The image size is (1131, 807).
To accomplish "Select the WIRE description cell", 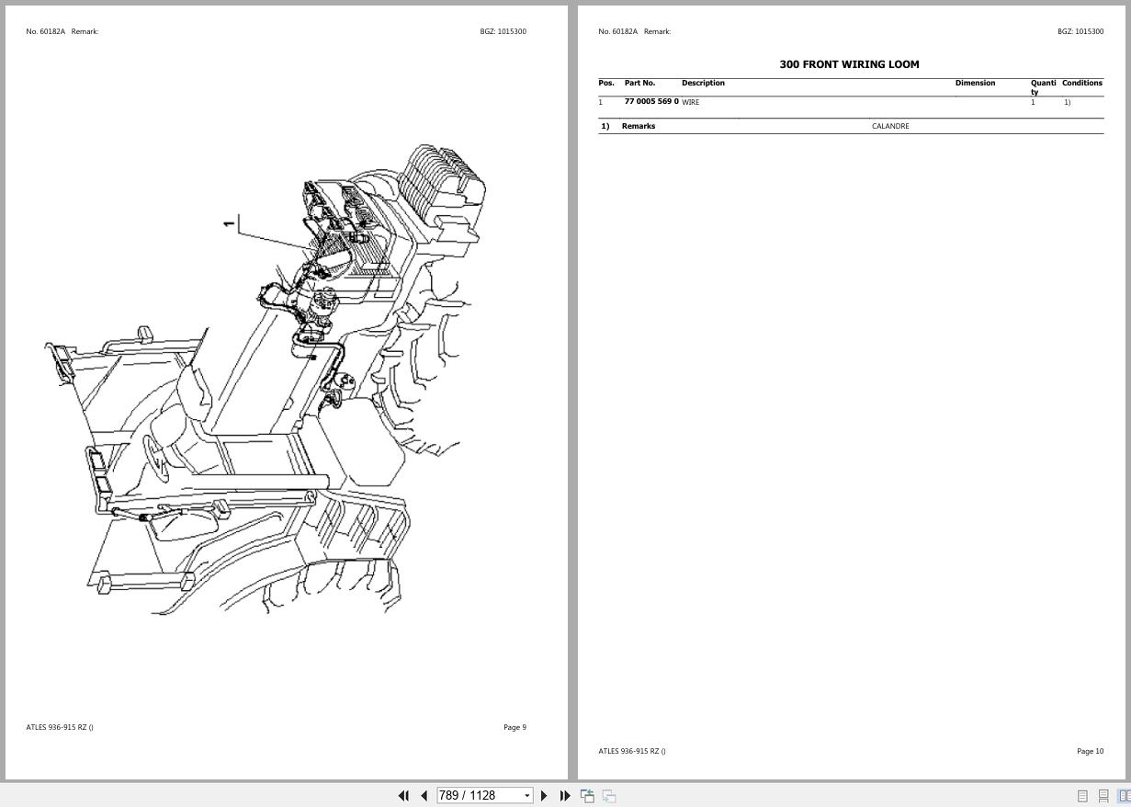I will click(x=691, y=102).
